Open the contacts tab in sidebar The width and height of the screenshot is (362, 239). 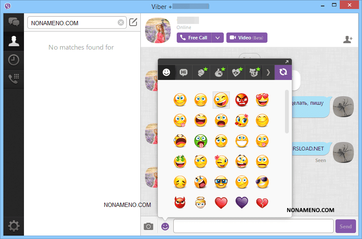[14, 41]
